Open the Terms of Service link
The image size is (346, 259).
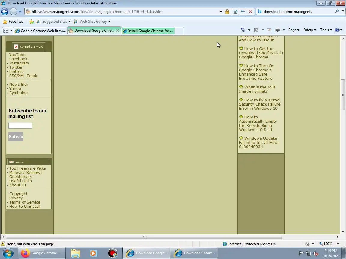coord(25,202)
